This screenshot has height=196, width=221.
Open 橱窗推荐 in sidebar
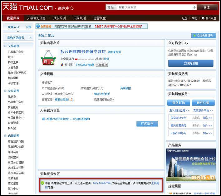[13, 107]
